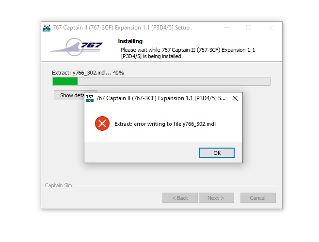
Task: Click the OK button in error dialog
Action: 217,152
